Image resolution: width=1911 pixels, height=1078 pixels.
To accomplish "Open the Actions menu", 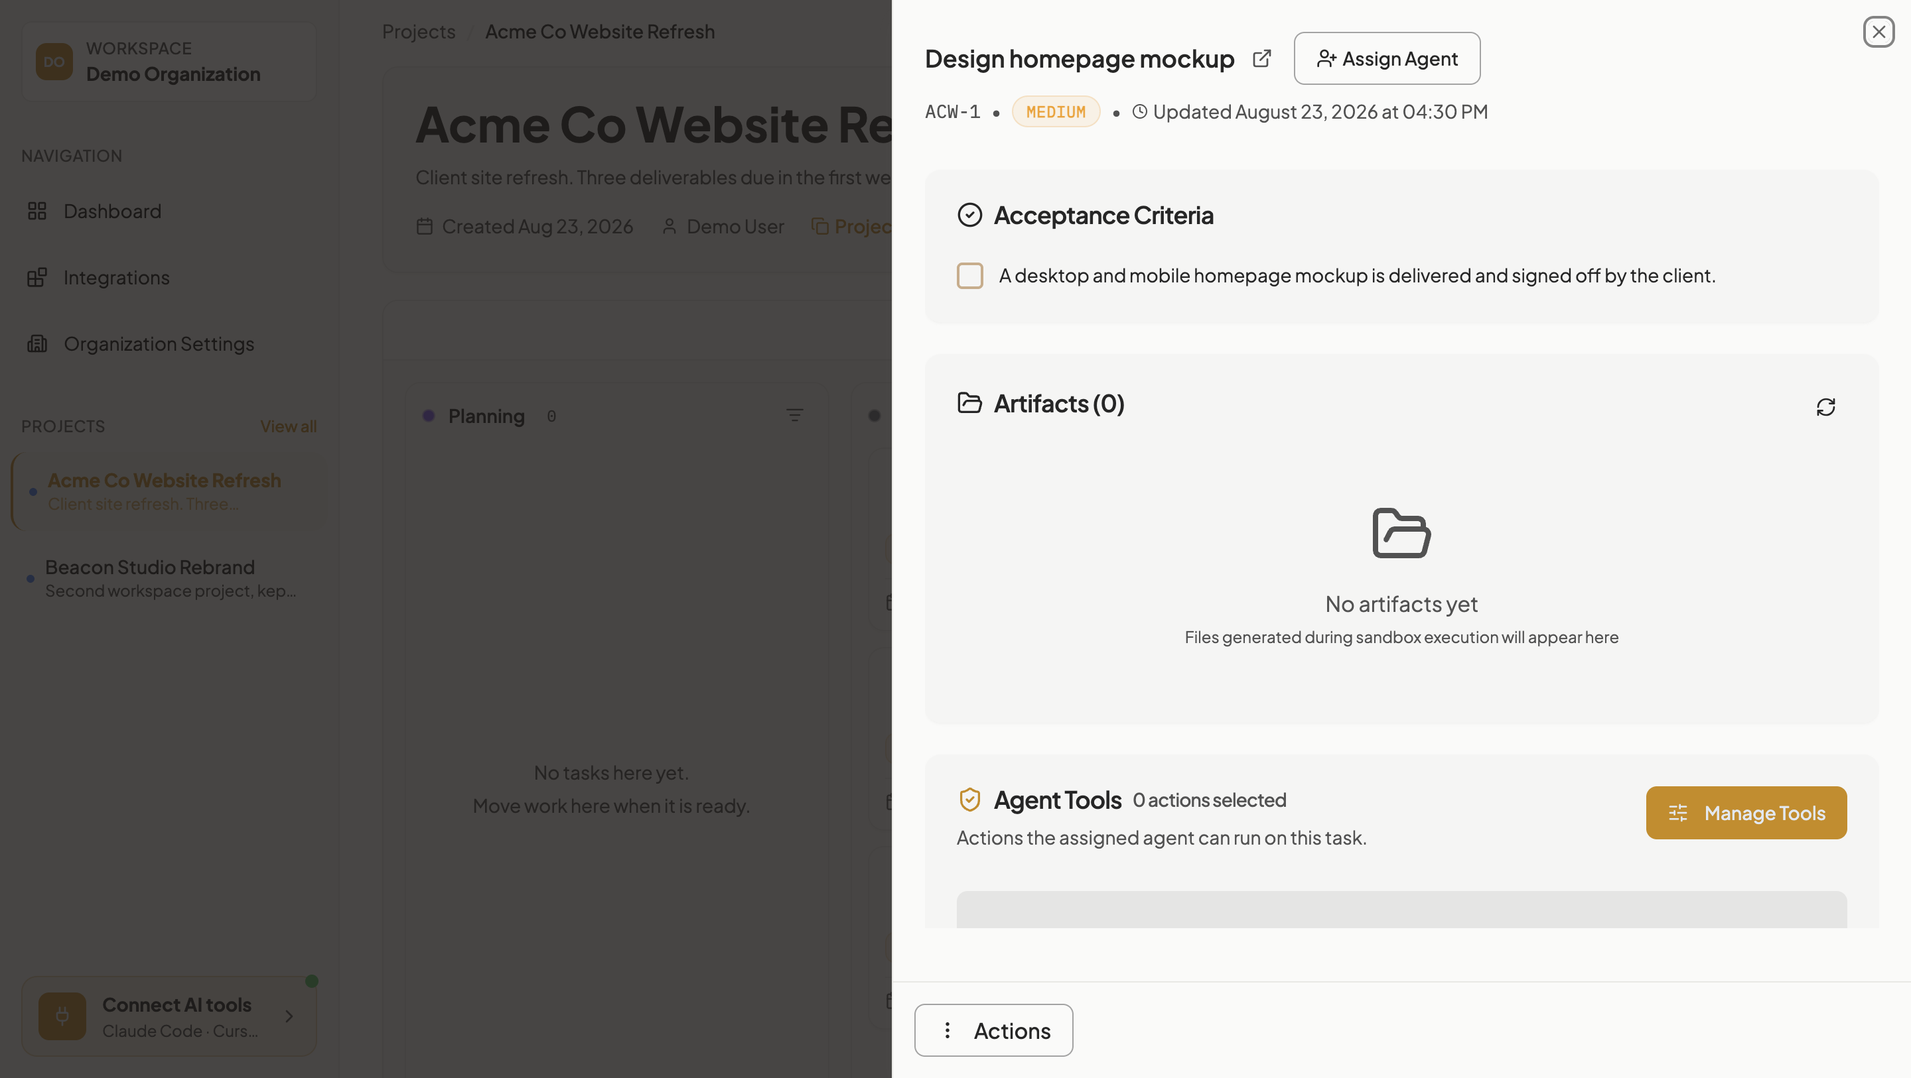I will 993,1030.
